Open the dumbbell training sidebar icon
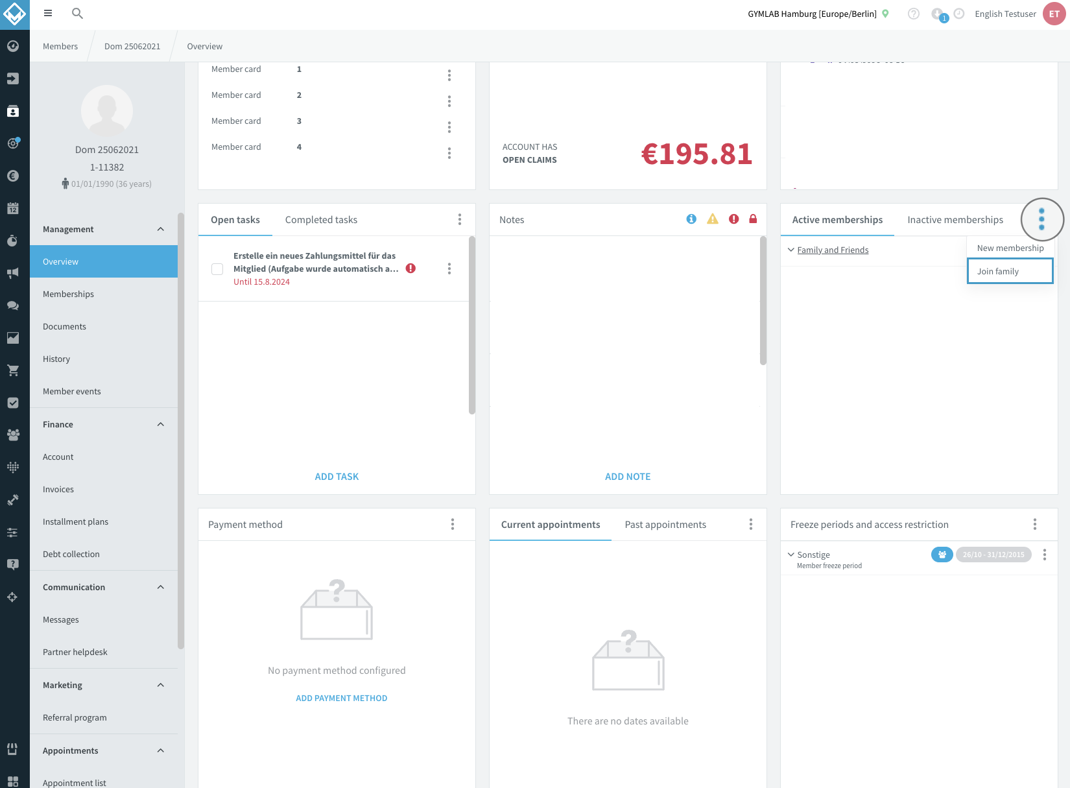The width and height of the screenshot is (1070, 788). pyautogui.click(x=13, y=500)
